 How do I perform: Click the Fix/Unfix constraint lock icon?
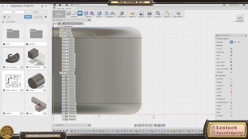[231, 92]
